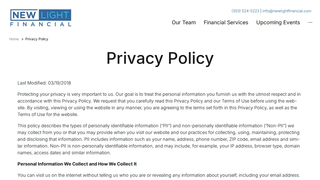This screenshot has height=180, width=320.
Task: Click the 'names, access dates' final line text
Action: coord(64,153)
